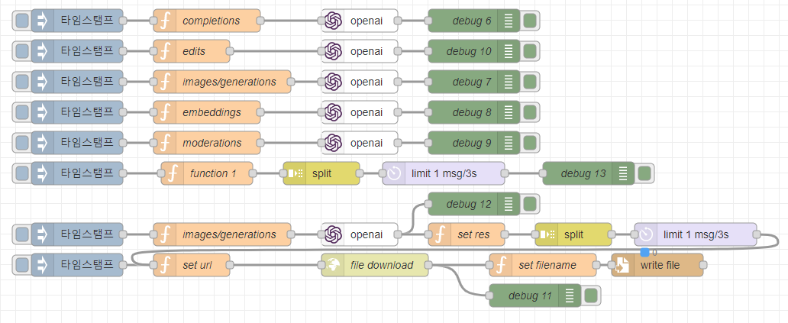Click the globe icon on the file download node
This screenshot has width=788, height=323.
pyautogui.click(x=333, y=265)
